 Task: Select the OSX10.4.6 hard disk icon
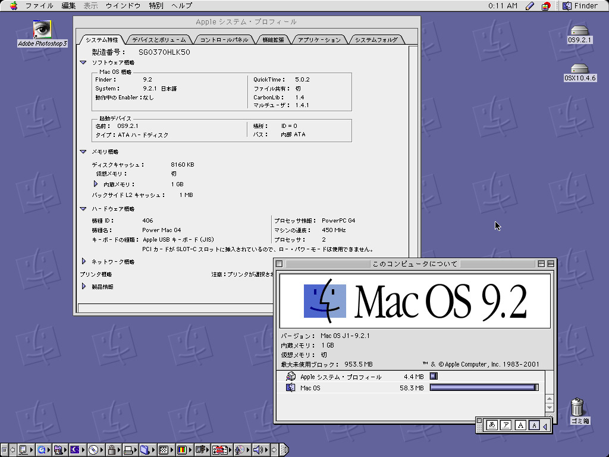579,69
